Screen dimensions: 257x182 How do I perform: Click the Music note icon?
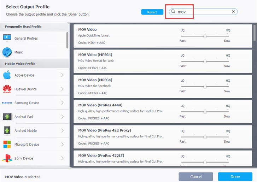tap(7, 52)
